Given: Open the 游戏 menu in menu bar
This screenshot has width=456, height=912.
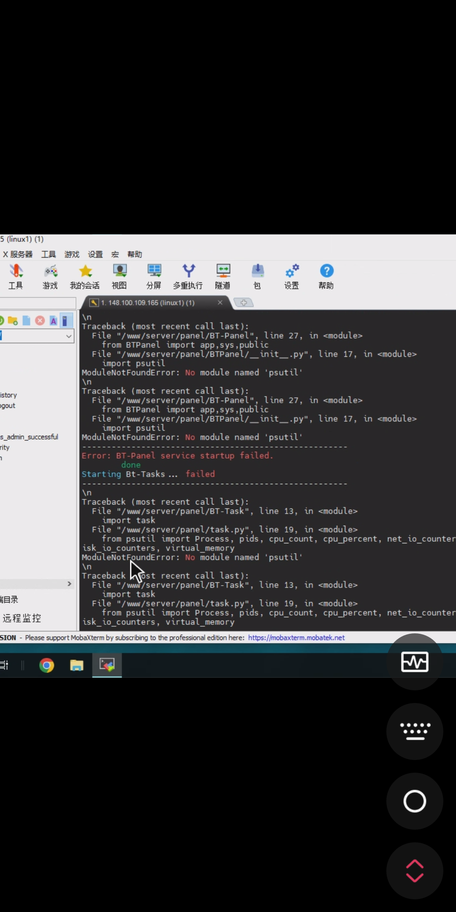Looking at the screenshot, I should tap(72, 254).
